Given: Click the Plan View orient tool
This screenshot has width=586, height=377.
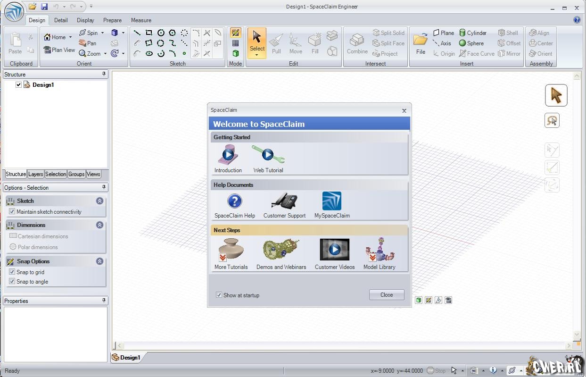Looking at the screenshot, I should [59, 50].
